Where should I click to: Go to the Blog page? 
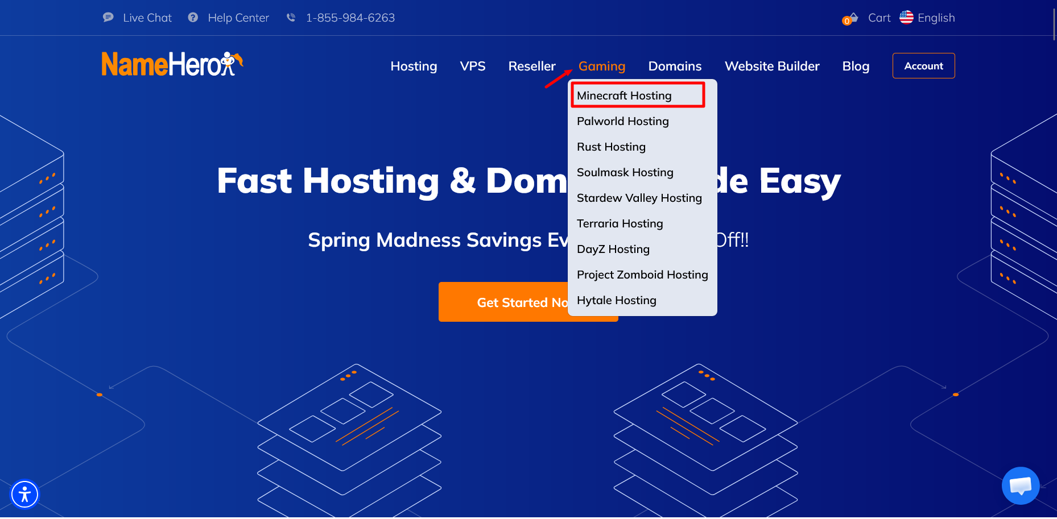856,66
